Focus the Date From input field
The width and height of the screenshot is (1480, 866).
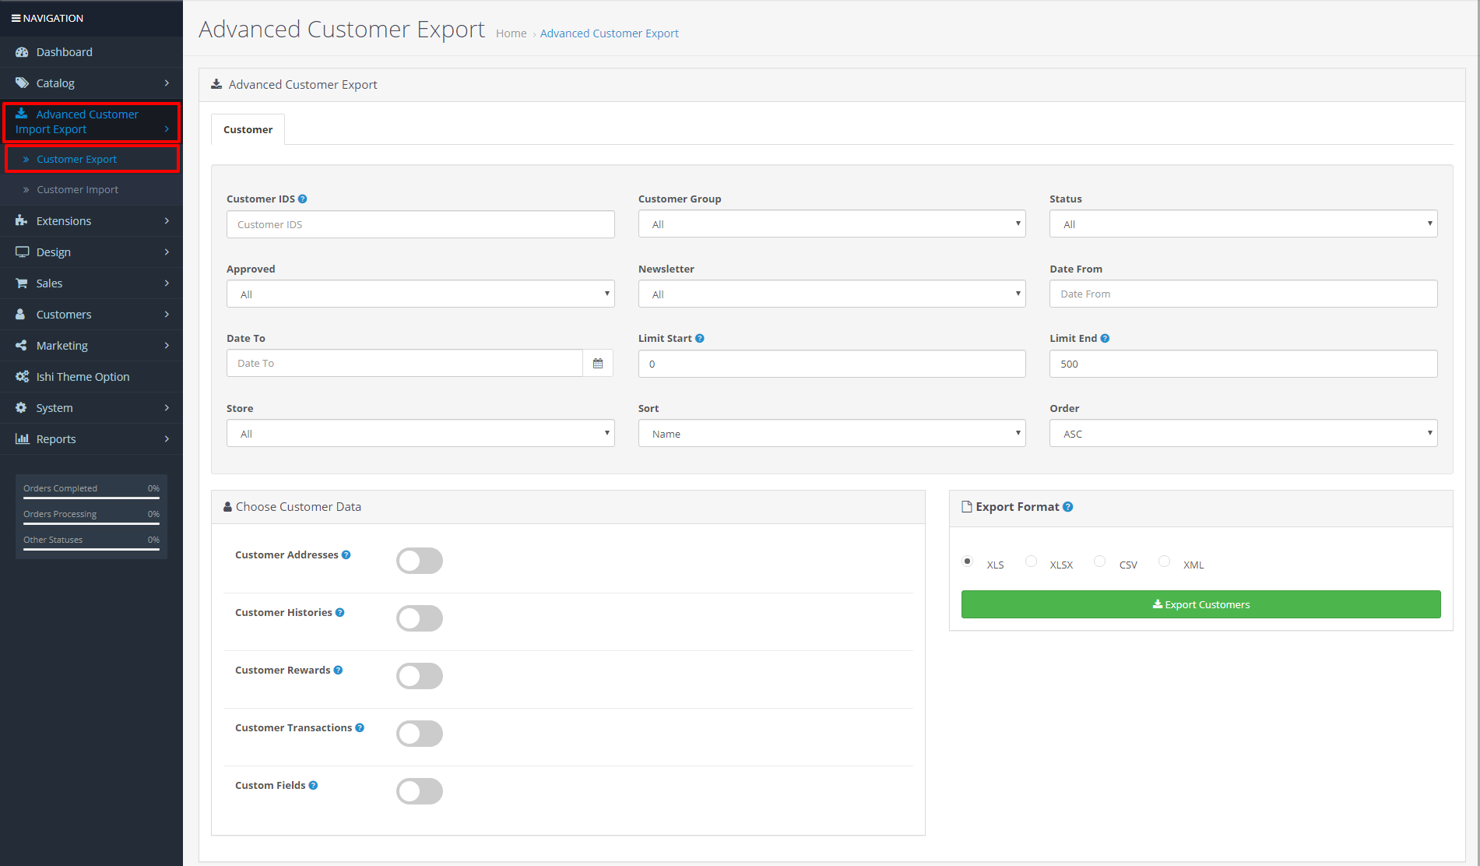point(1243,294)
